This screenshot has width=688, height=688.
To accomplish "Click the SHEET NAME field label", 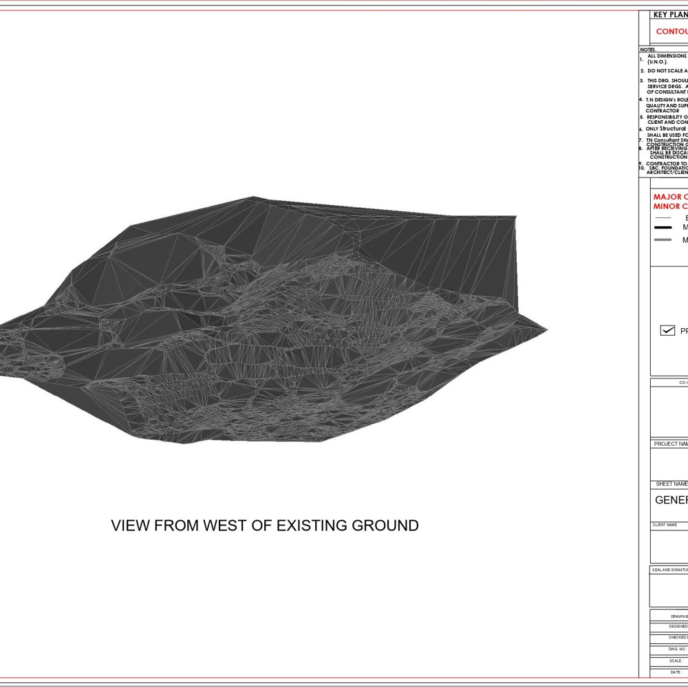I will tap(671, 484).
